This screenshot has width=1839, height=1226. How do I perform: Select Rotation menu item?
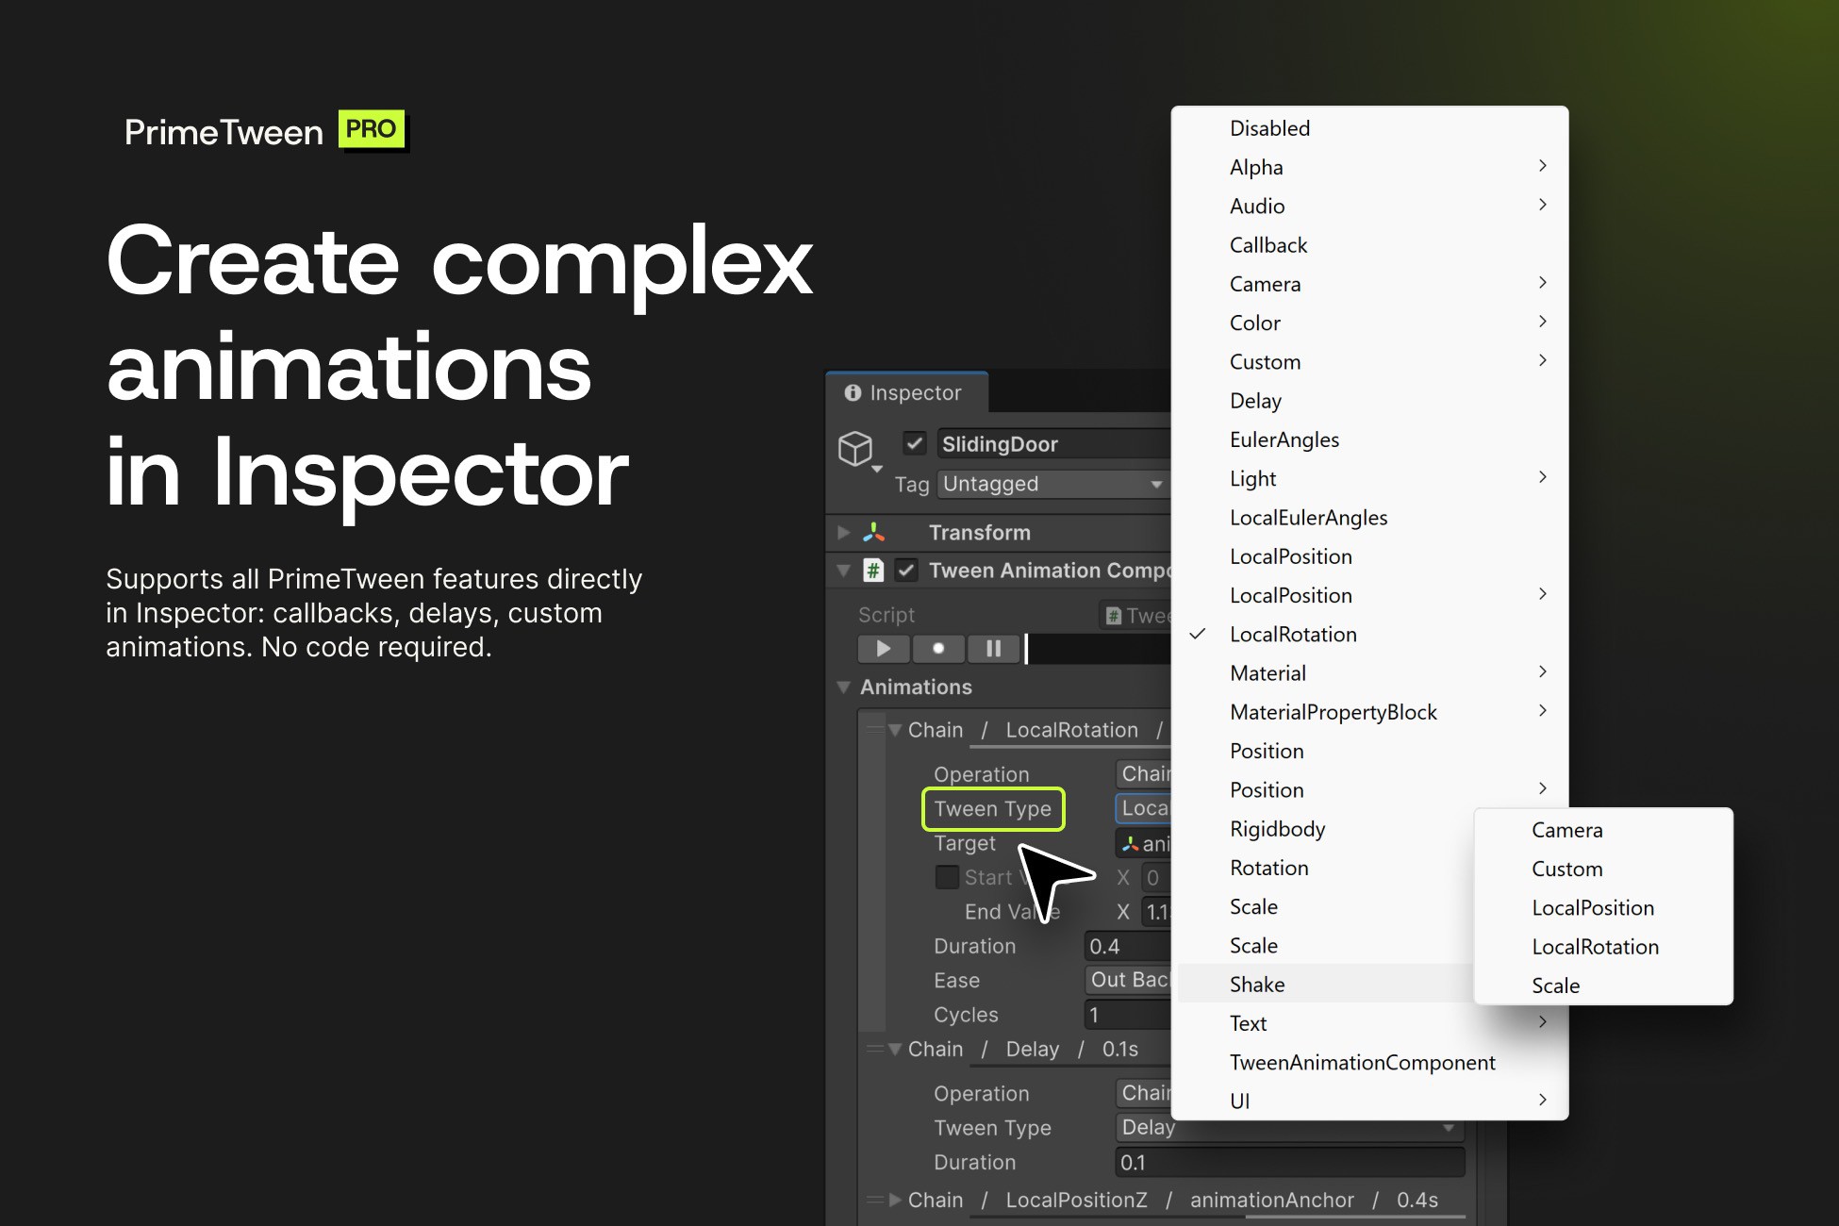(1326, 868)
